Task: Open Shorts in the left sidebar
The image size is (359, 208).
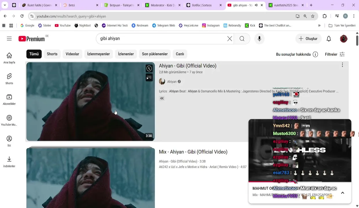Action: pos(9,79)
